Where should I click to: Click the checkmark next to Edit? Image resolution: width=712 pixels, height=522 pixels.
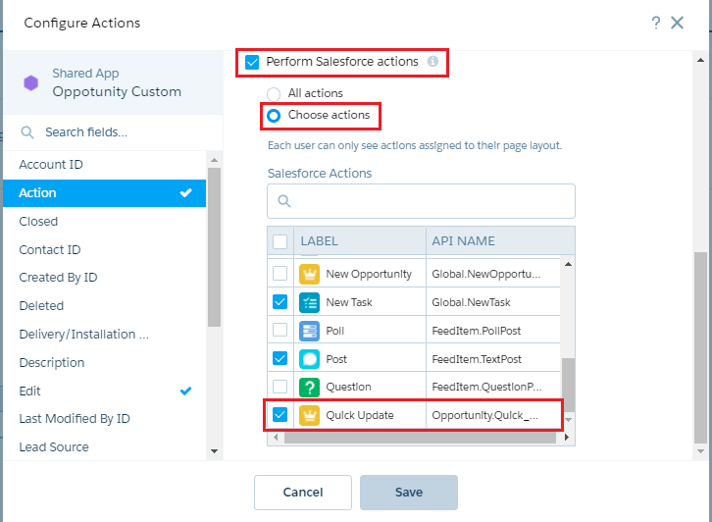[185, 391]
